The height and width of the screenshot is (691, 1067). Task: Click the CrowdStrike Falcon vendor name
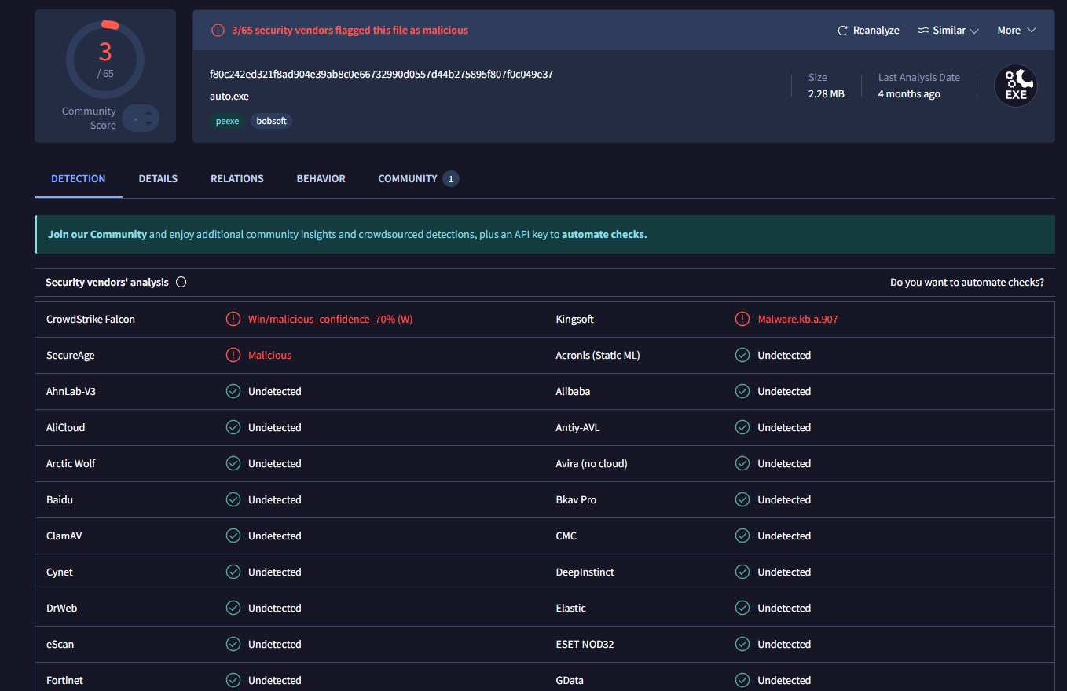click(90, 319)
